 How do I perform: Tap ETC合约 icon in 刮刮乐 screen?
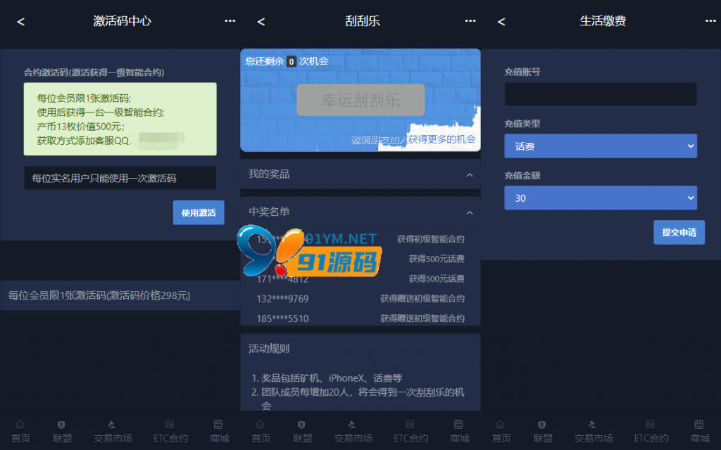(x=410, y=424)
